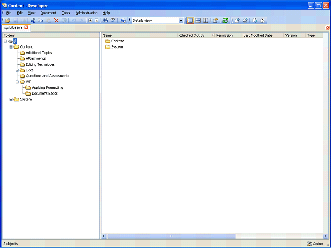Screen dimensions: 331x248
Task: Click the Copy toolbar icon
Action: pyautogui.click(x=40, y=21)
